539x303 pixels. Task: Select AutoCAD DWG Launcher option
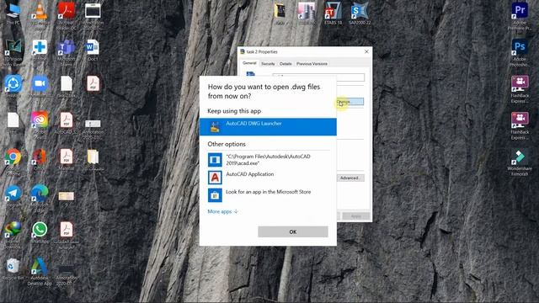268,127
